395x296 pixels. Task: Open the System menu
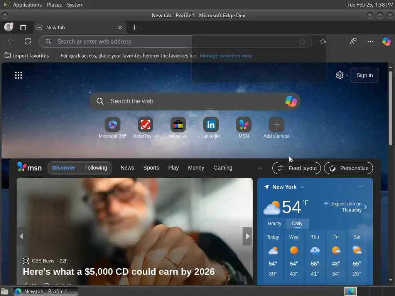pos(75,5)
